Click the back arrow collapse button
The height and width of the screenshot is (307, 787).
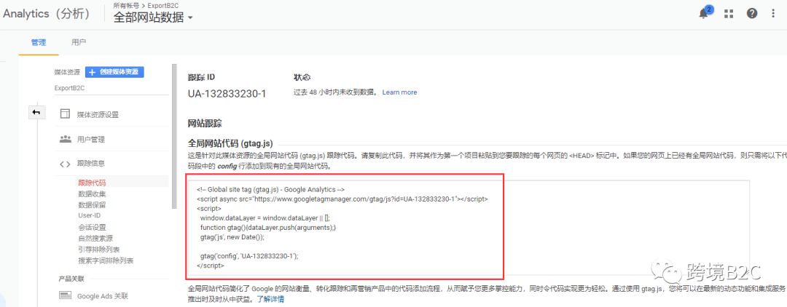click(36, 113)
